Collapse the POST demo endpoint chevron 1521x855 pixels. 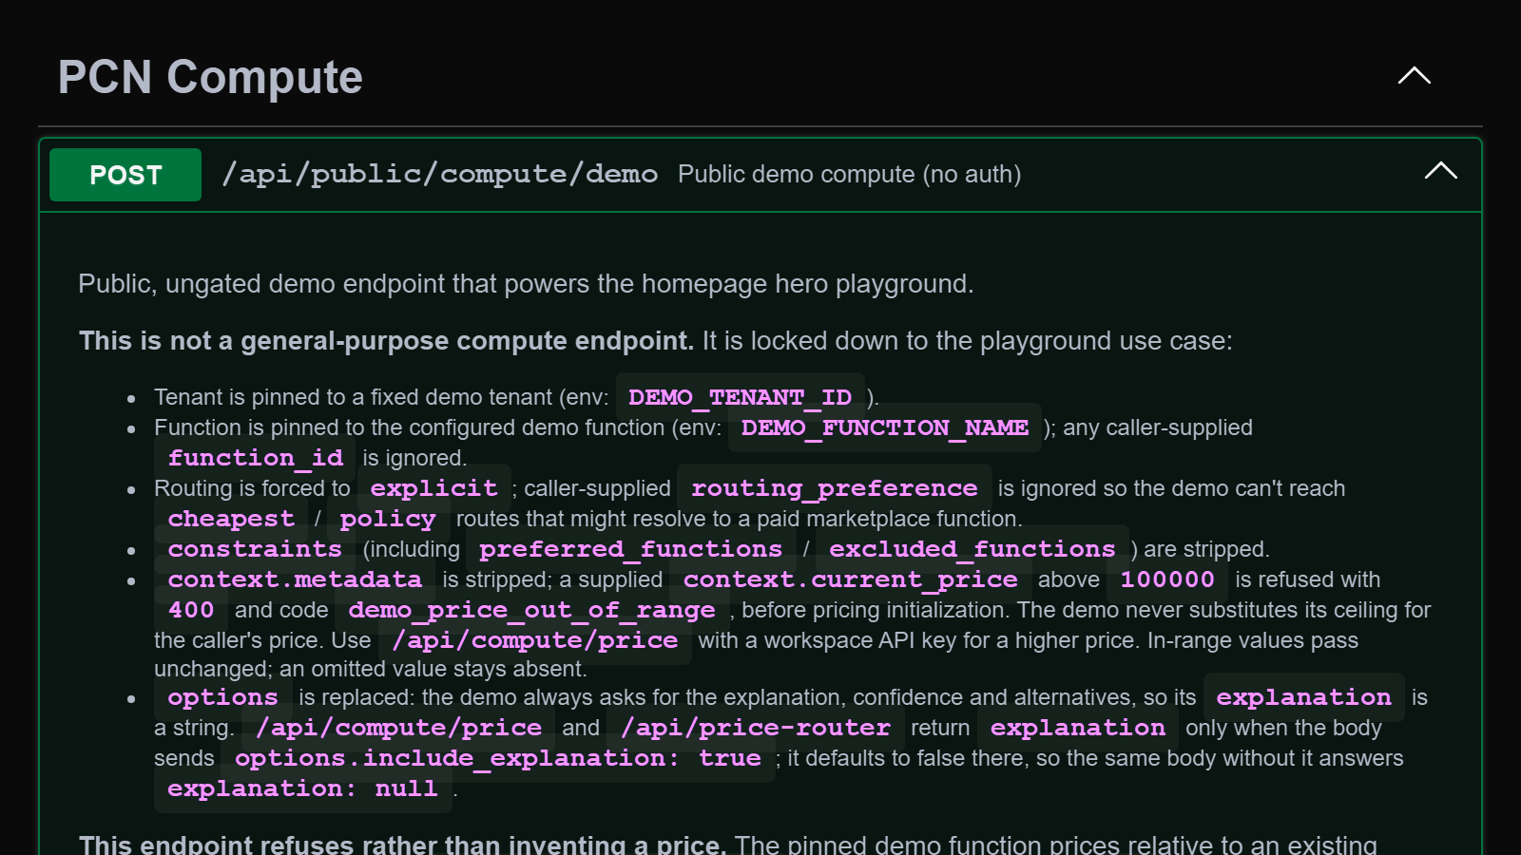(x=1441, y=171)
